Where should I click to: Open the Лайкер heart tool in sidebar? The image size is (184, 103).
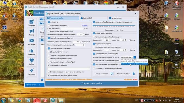(x=32, y=62)
